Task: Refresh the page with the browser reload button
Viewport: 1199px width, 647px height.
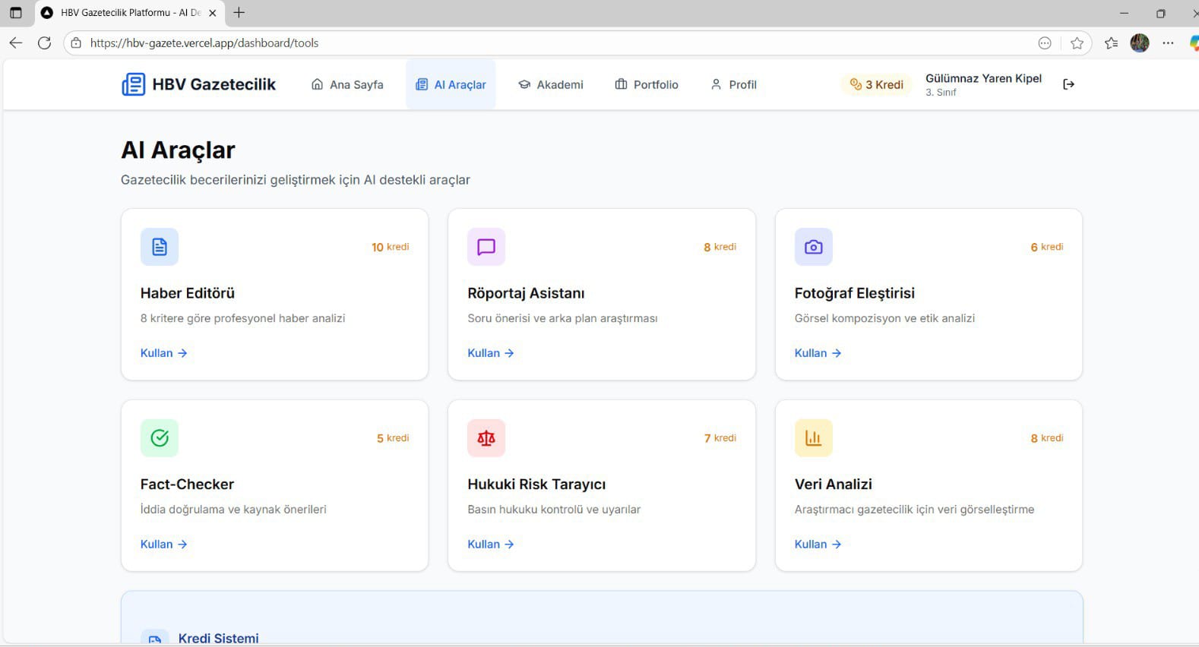Action: click(45, 43)
